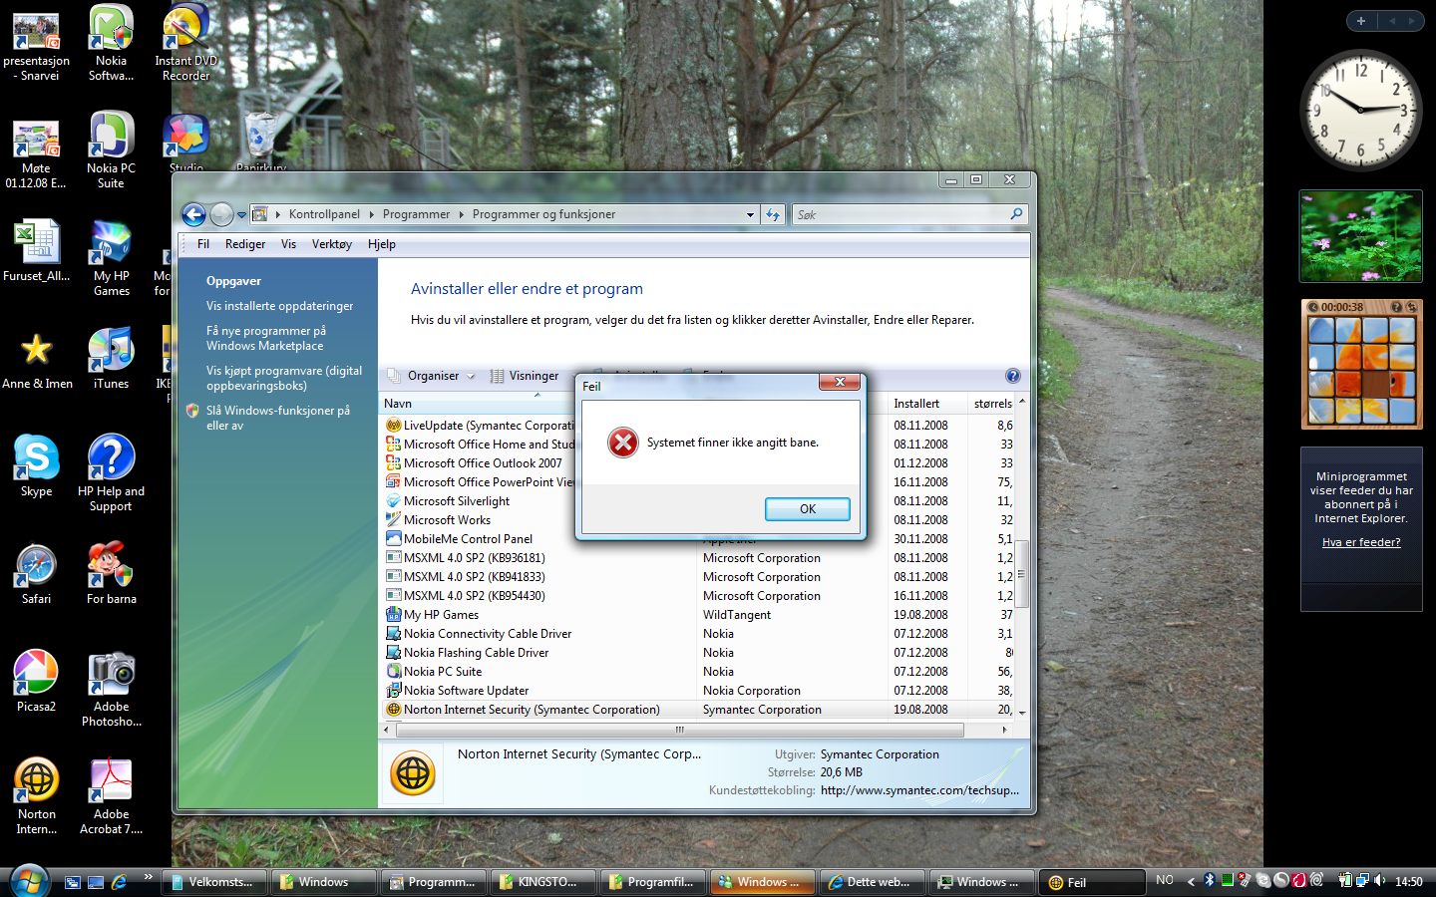This screenshot has height=897, width=1436.
Task: Open Nokia Software Updater desktop icon
Action: 111,45
